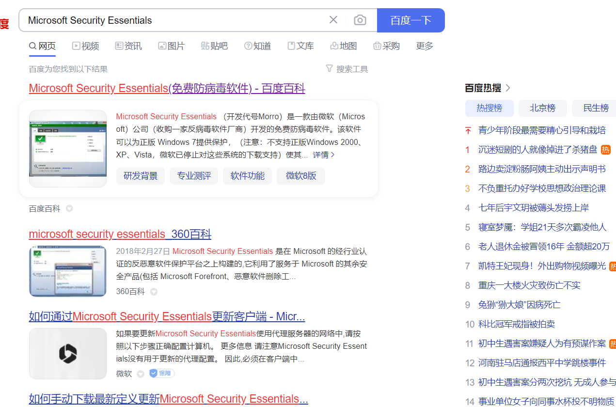Open image search camera icon
616x407 pixels.
point(360,20)
